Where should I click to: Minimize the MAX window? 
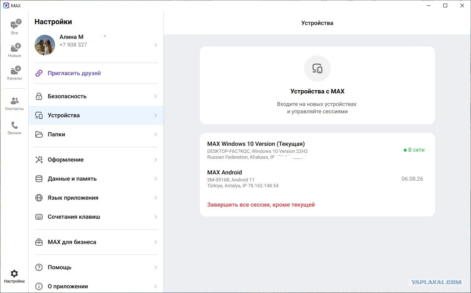coord(429,5)
